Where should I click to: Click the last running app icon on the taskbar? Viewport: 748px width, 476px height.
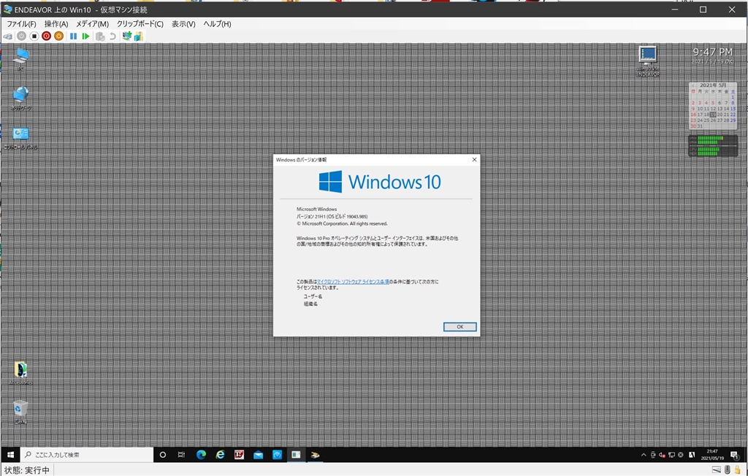click(x=315, y=455)
